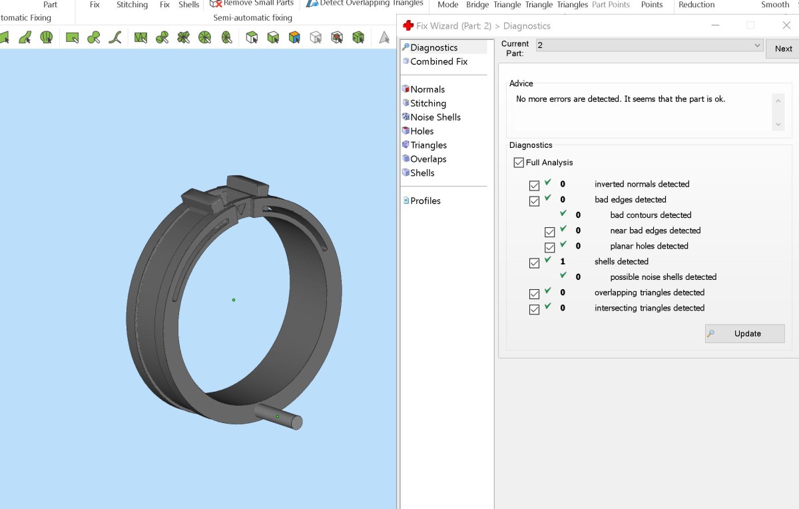
Task: Select the Overlaps wizard page
Action: (428, 159)
